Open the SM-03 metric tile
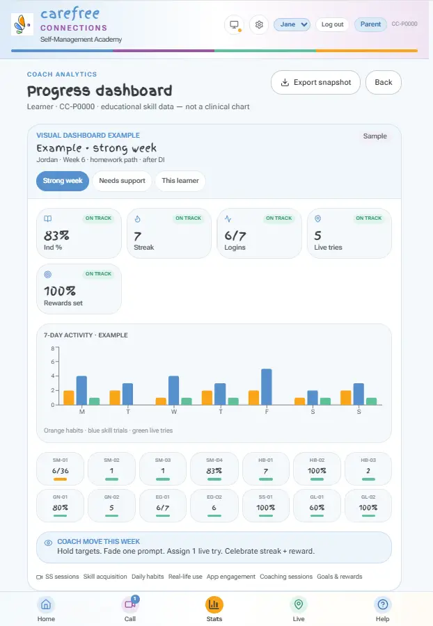The height and width of the screenshot is (626, 433). coord(163,469)
